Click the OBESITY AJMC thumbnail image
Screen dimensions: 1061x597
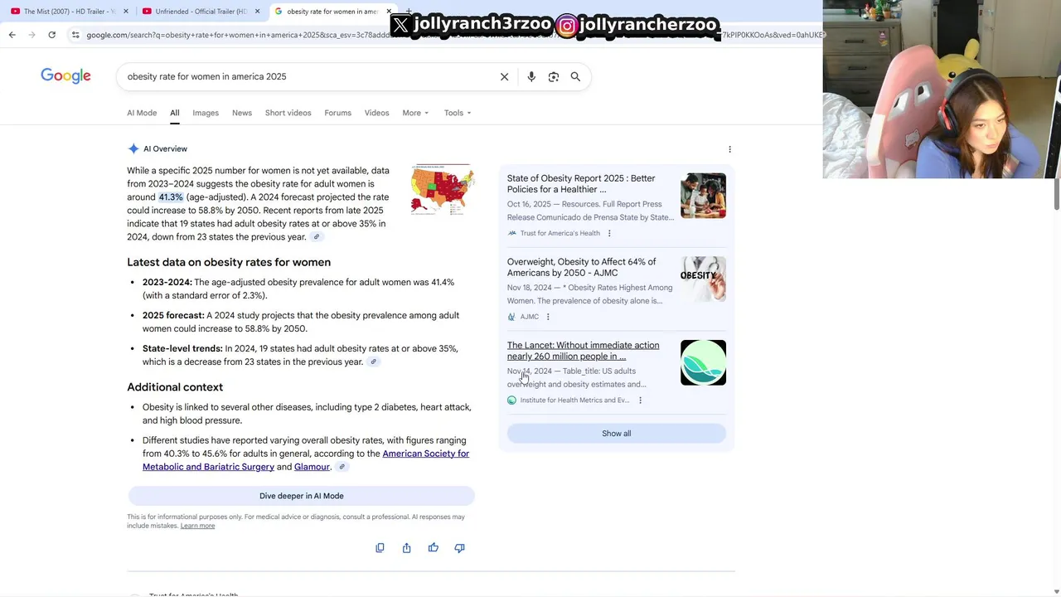[703, 279]
